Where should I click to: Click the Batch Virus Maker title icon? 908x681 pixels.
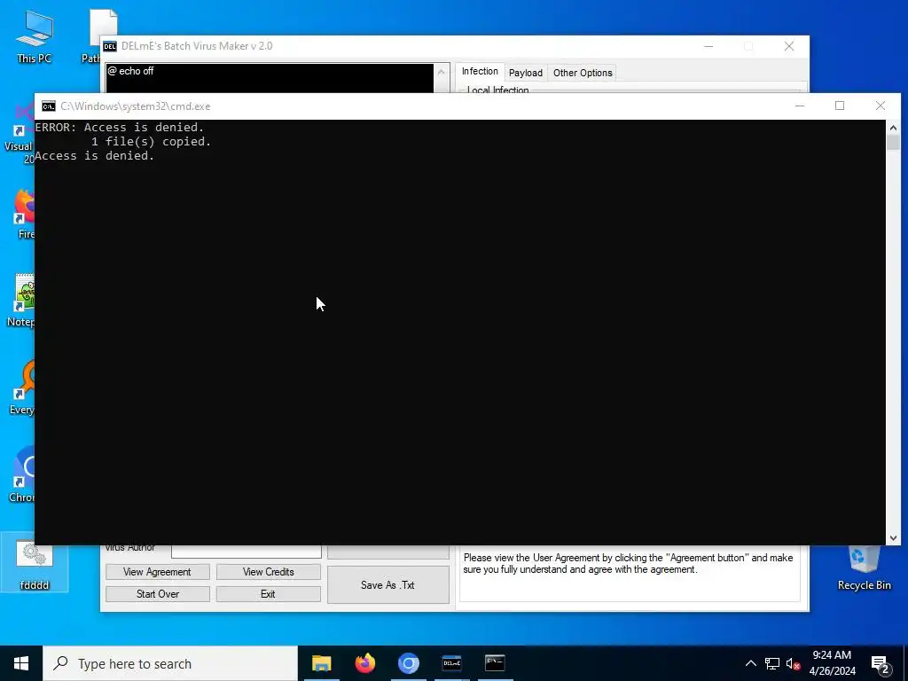tap(110, 46)
